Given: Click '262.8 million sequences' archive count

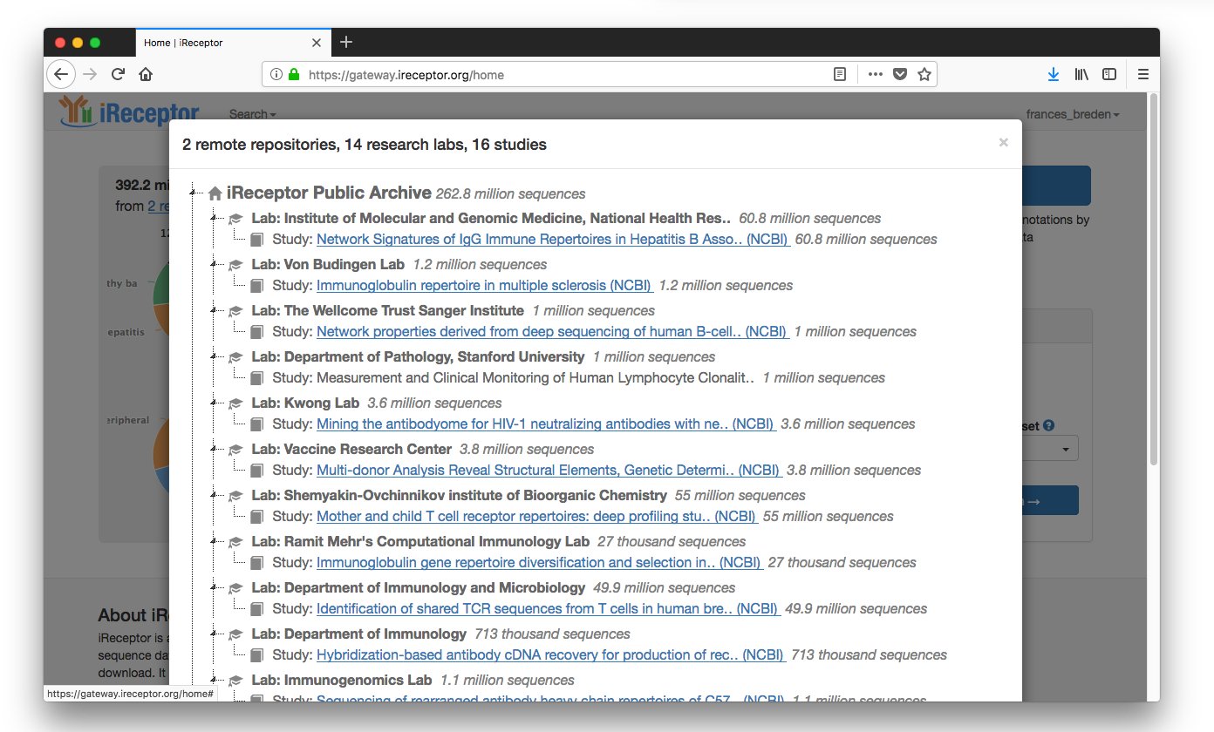Looking at the screenshot, I should [511, 194].
